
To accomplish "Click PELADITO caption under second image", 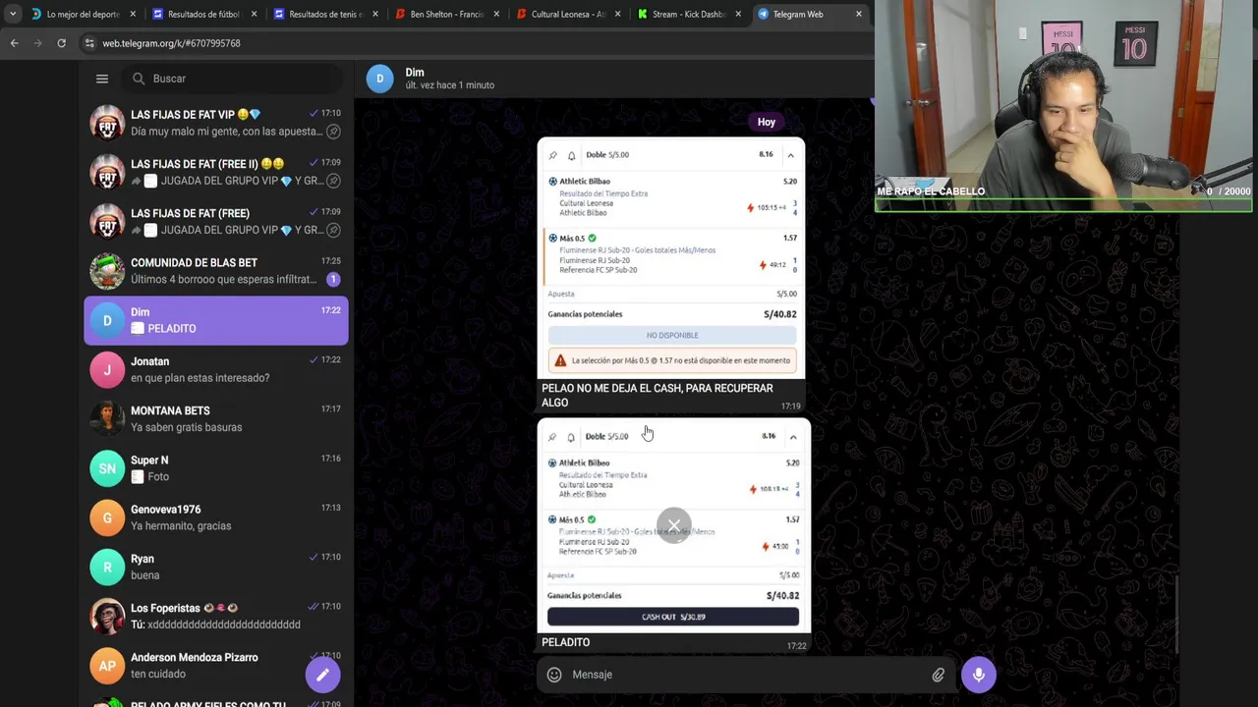I will pos(566,642).
